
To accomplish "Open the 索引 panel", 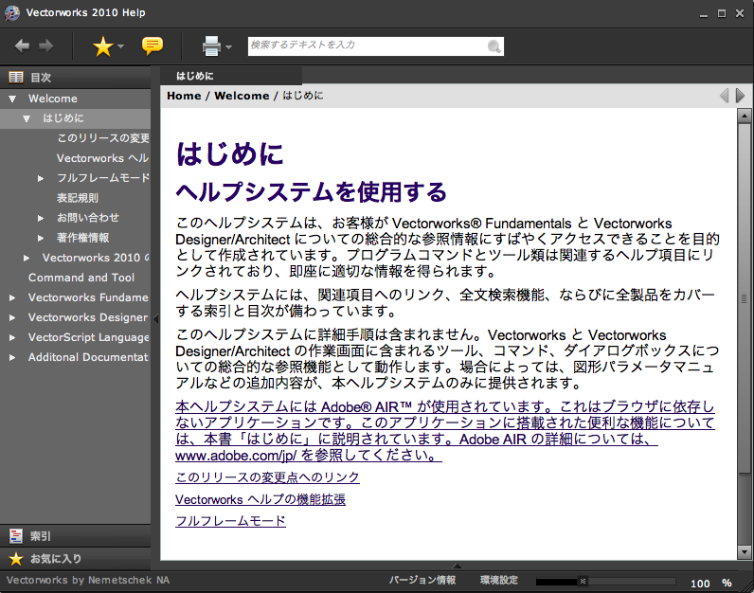I will tap(41, 536).
